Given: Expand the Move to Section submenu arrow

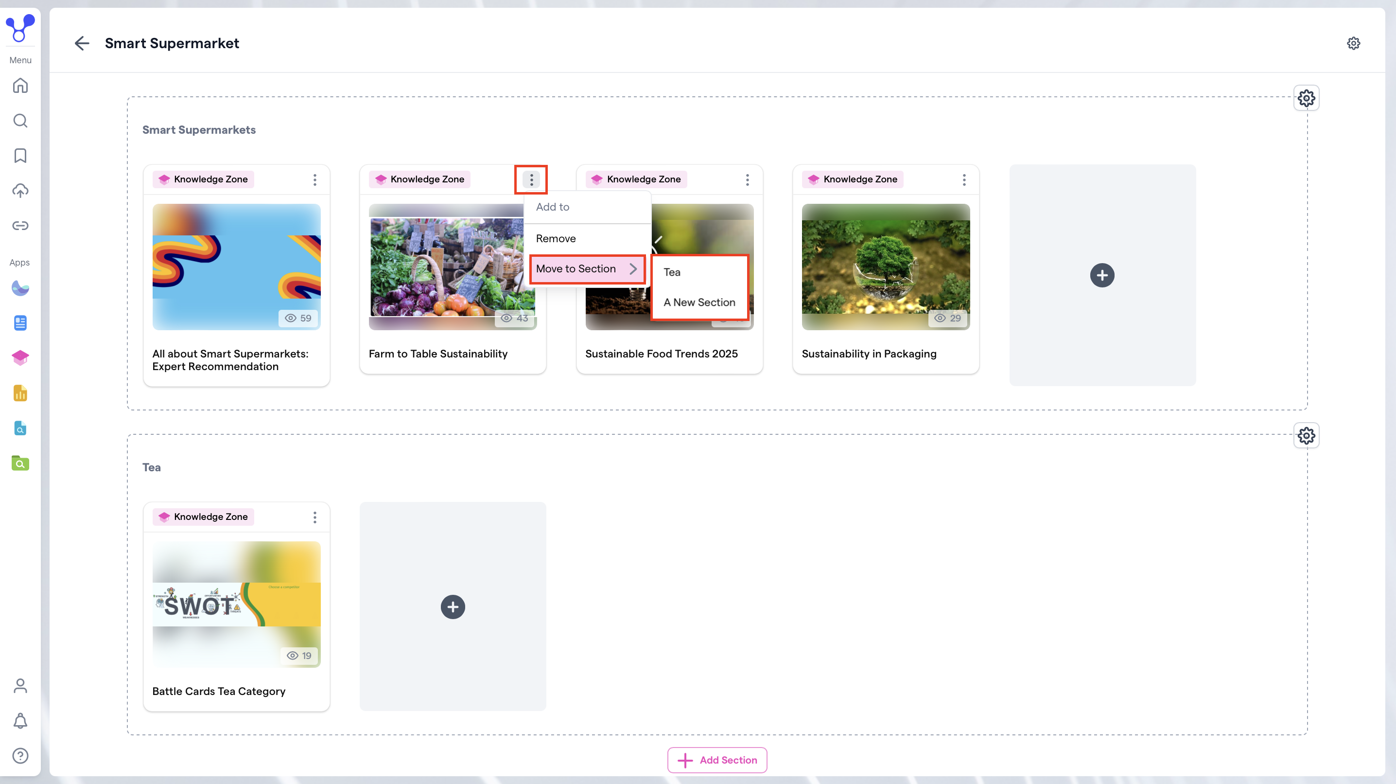Looking at the screenshot, I should (x=633, y=269).
